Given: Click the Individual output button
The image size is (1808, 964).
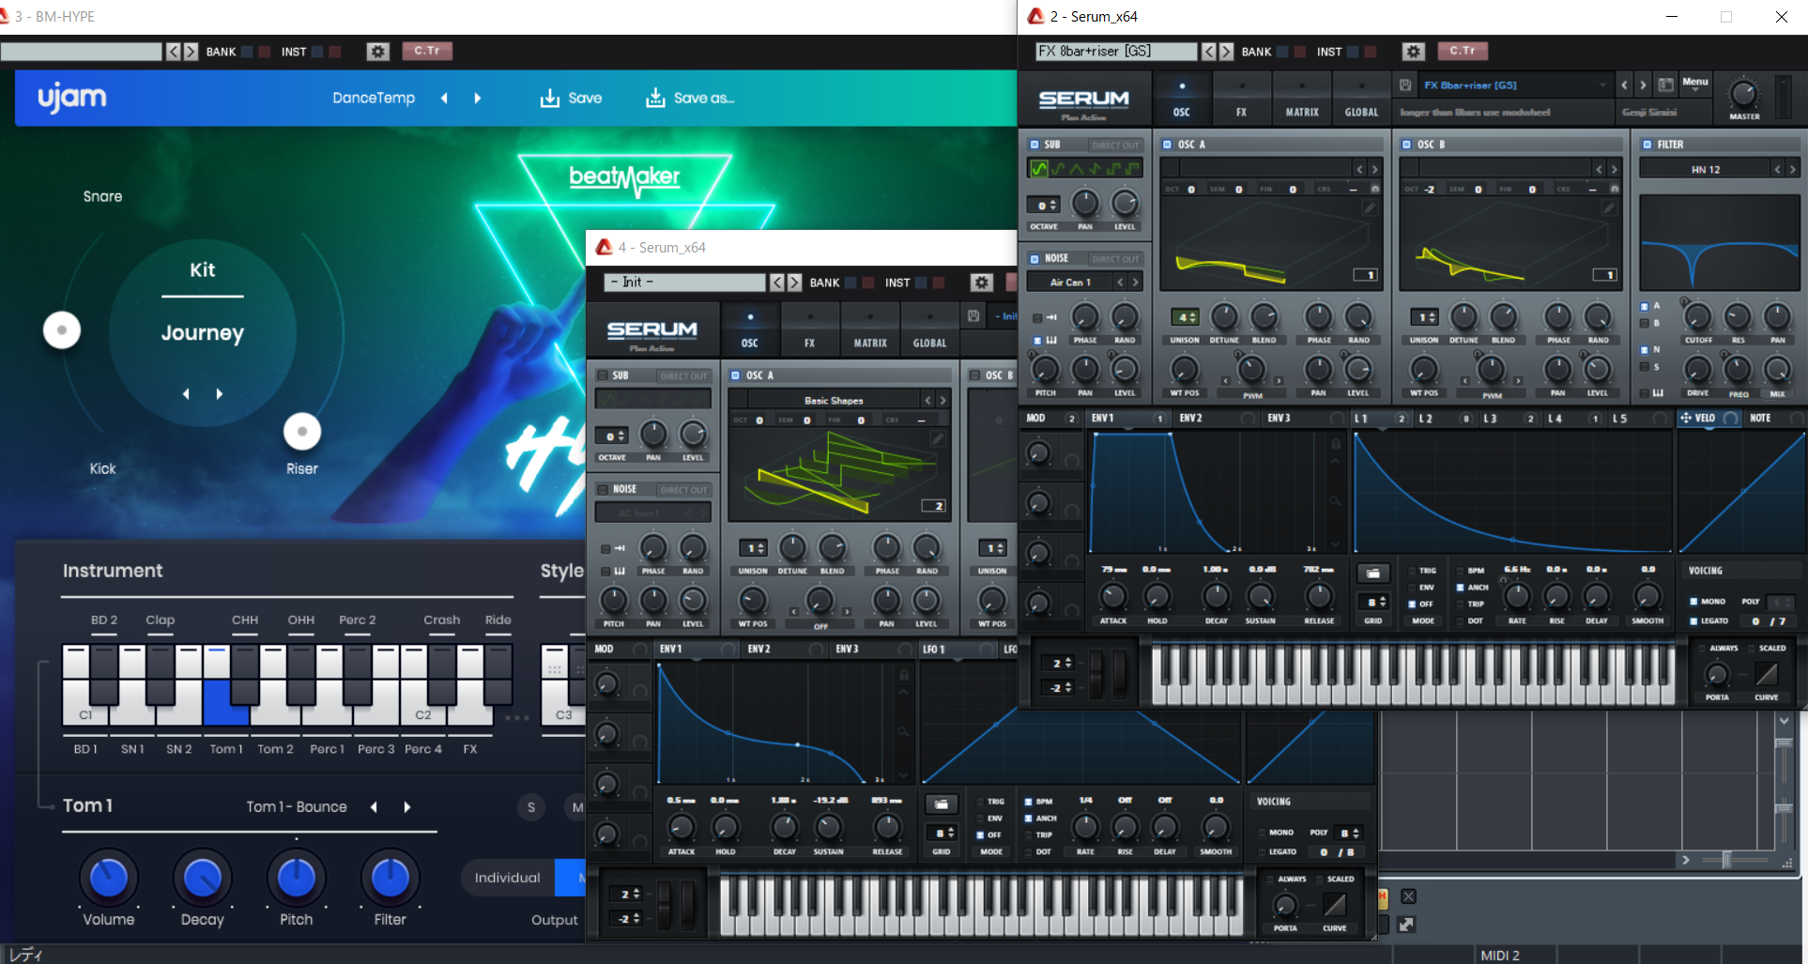Looking at the screenshot, I should (508, 878).
